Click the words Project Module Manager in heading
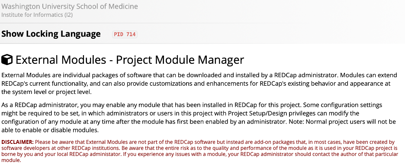 [x=180, y=60]
